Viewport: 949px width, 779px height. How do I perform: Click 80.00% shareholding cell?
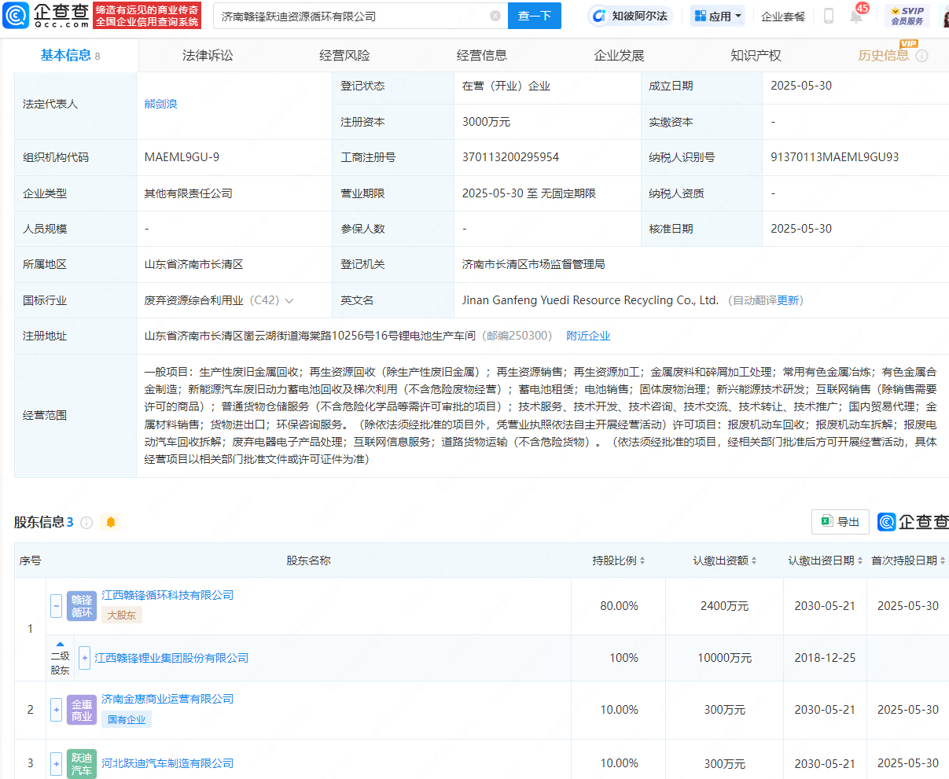point(619,606)
